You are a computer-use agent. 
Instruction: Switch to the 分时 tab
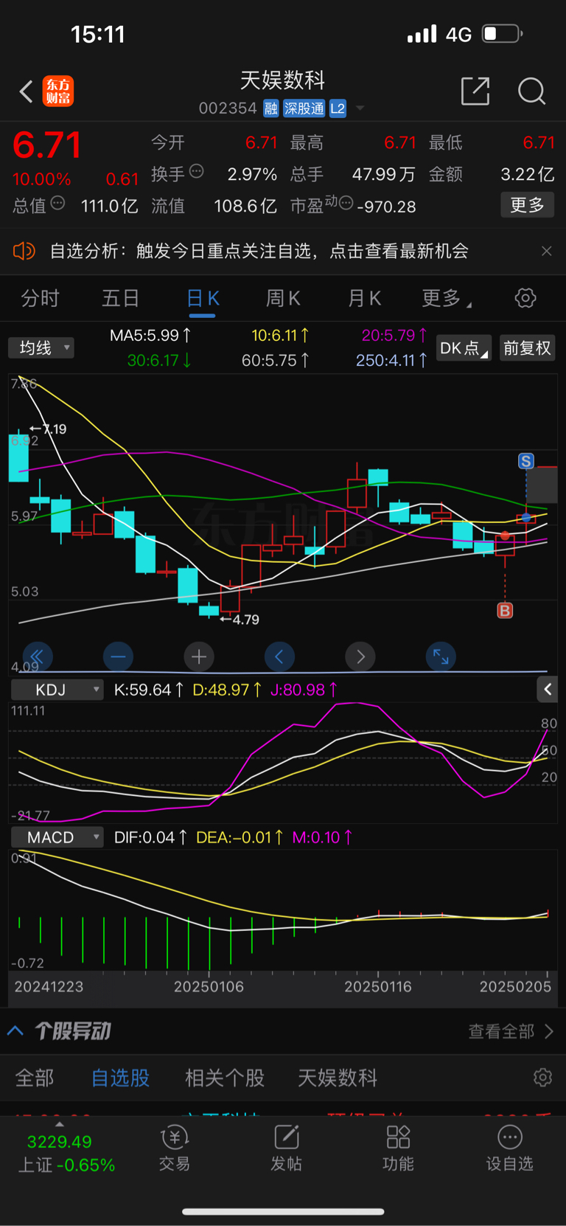(40, 298)
